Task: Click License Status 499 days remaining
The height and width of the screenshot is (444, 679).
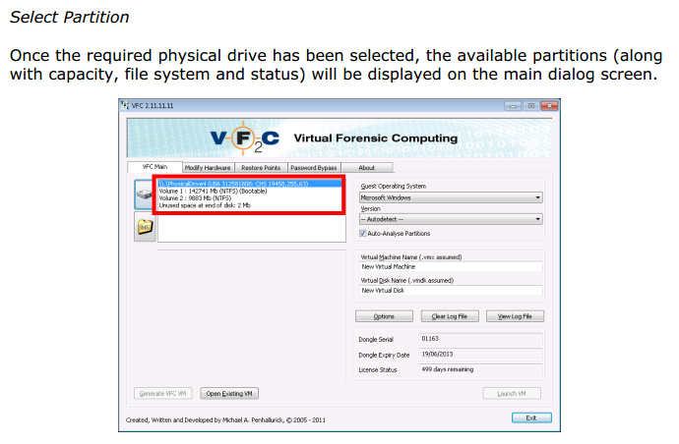Action: (480, 369)
